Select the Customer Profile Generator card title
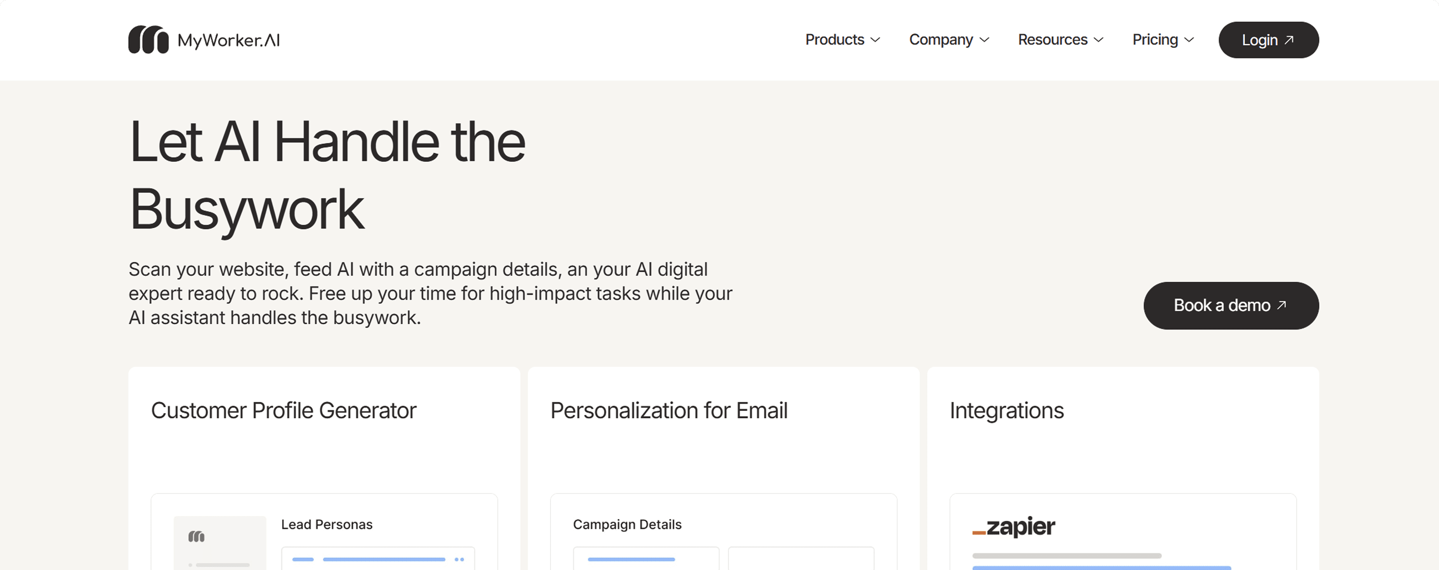Image resolution: width=1439 pixels, height=570 pixels. [x=284, y=411]
